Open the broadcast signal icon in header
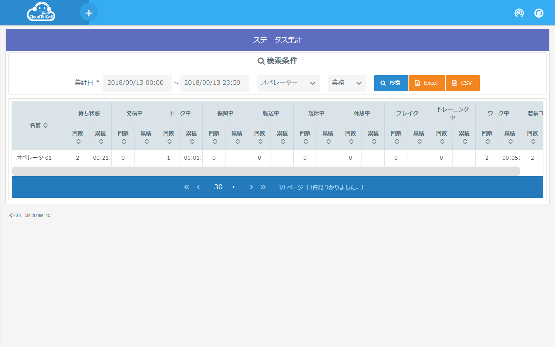555x347 pixels. click(x=519, y=13)
